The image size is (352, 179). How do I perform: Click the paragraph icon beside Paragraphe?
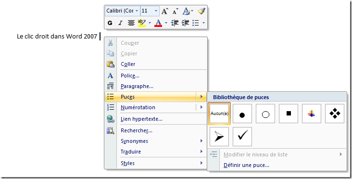110,86
